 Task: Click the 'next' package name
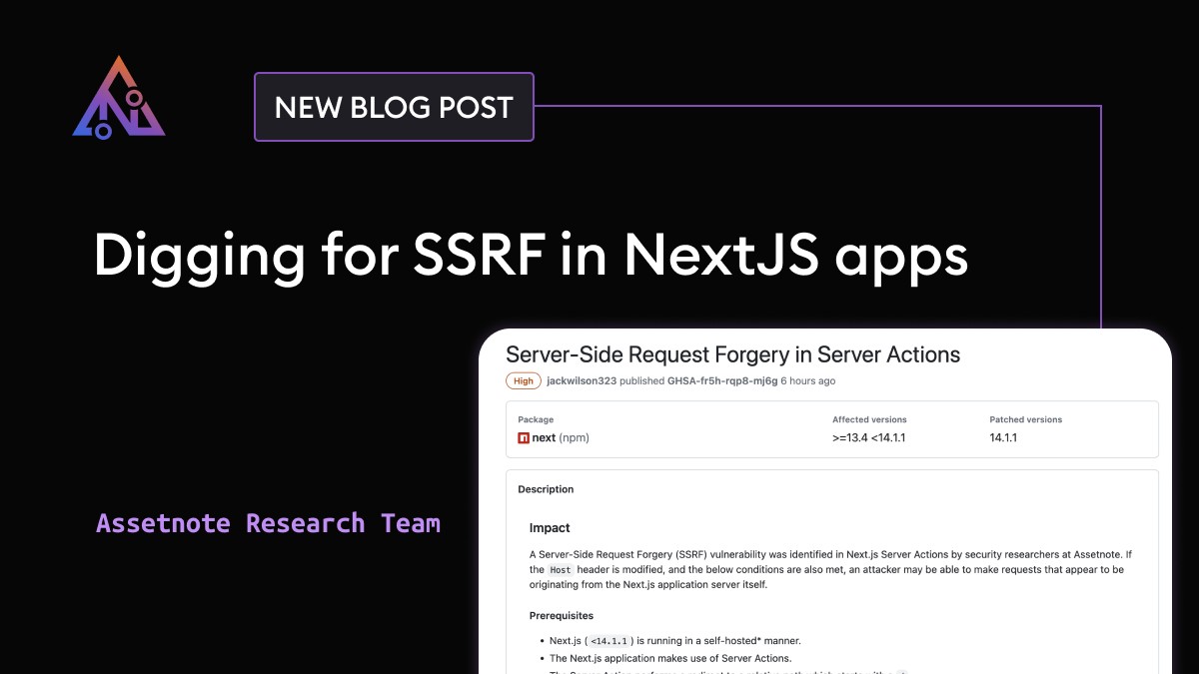click(x=544, y=437)
